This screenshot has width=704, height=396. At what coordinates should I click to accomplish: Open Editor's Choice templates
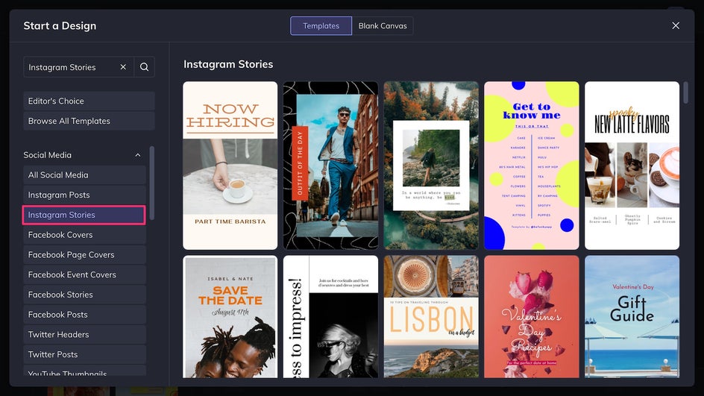pos(89,101)
